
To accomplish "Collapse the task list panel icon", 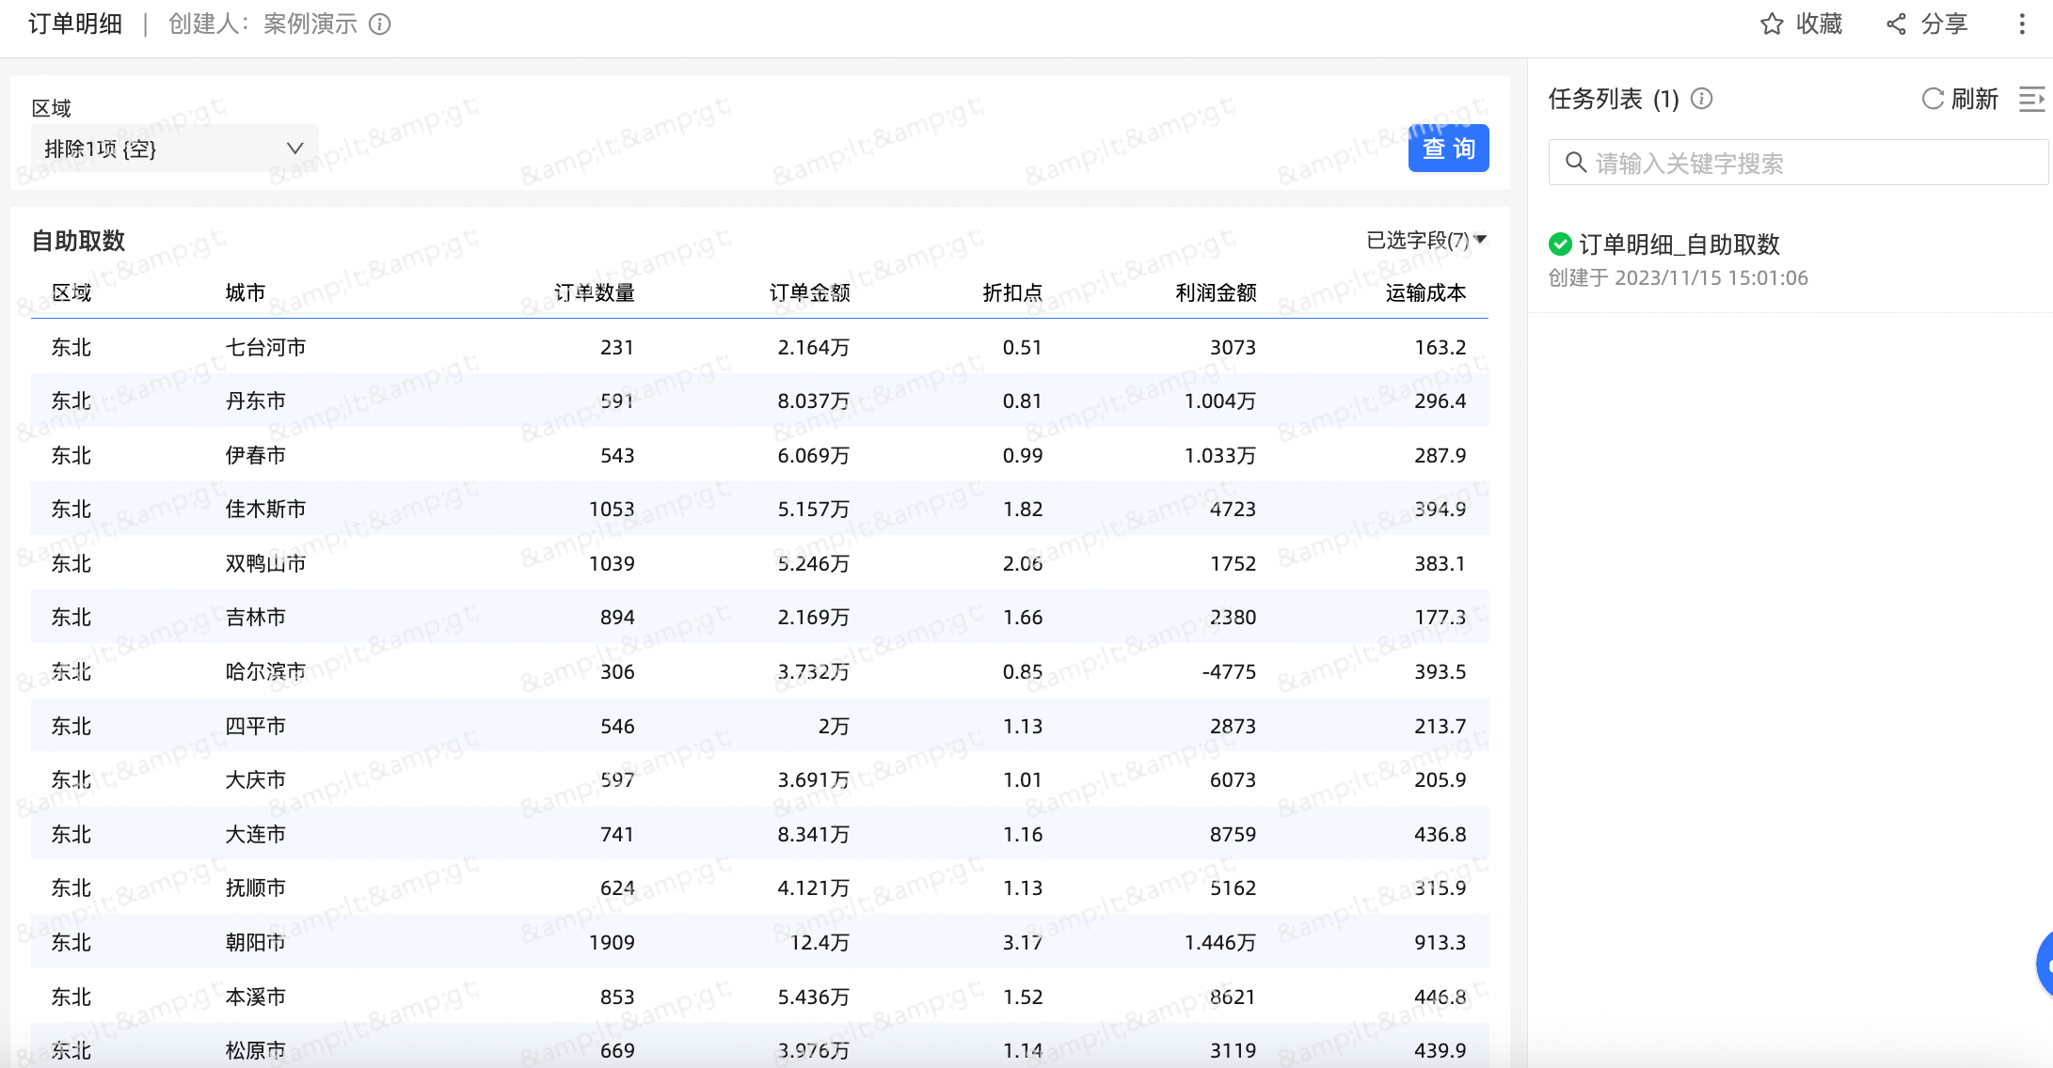I will [x=2031, y=99].
